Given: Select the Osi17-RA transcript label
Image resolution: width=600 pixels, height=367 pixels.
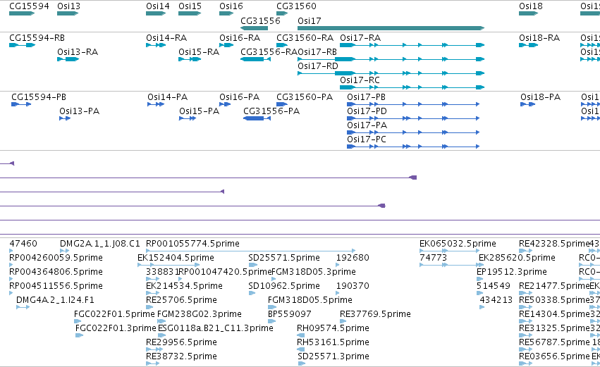Looking at the screenshot, I should click(360, 38).
